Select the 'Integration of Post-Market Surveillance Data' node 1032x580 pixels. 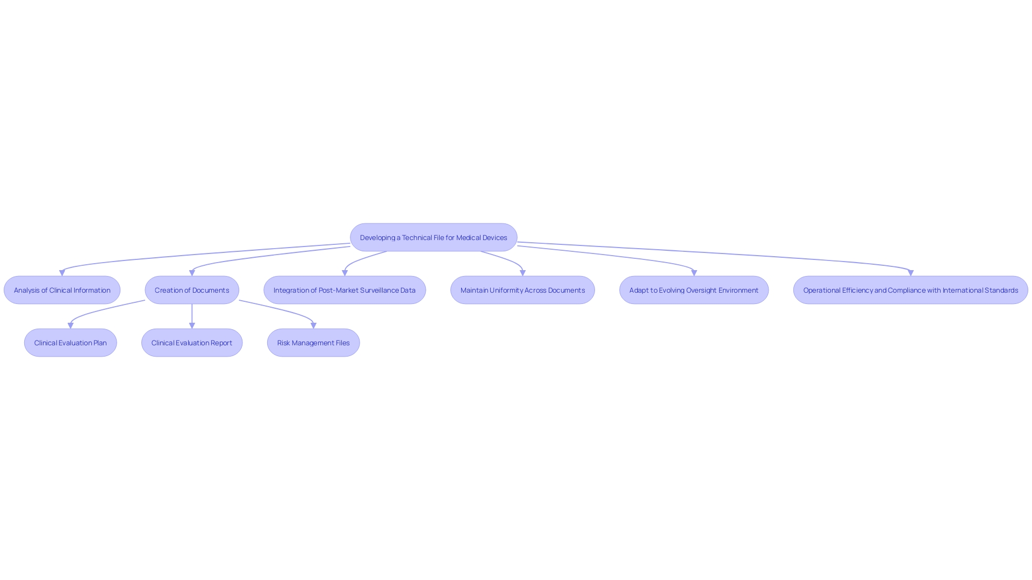344,289
